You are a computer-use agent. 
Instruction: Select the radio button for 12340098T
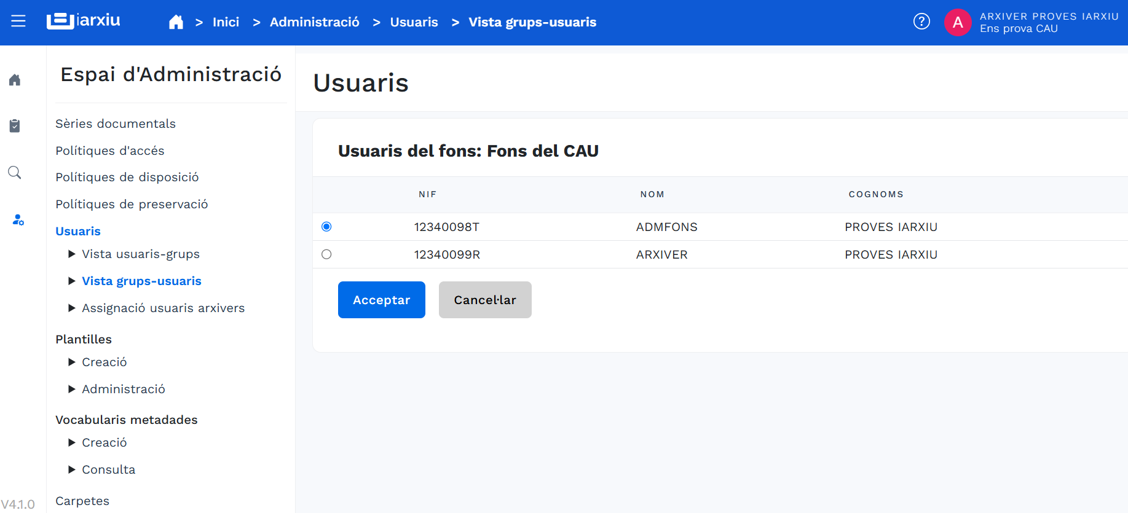[x=326, y=227]
